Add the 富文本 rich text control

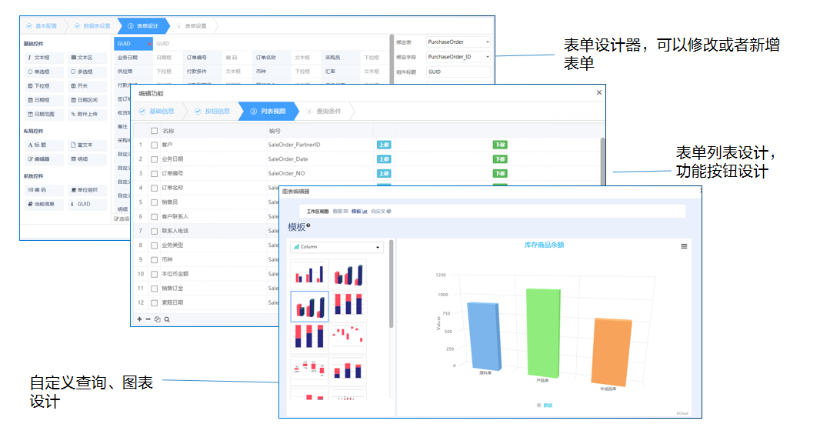87,145
